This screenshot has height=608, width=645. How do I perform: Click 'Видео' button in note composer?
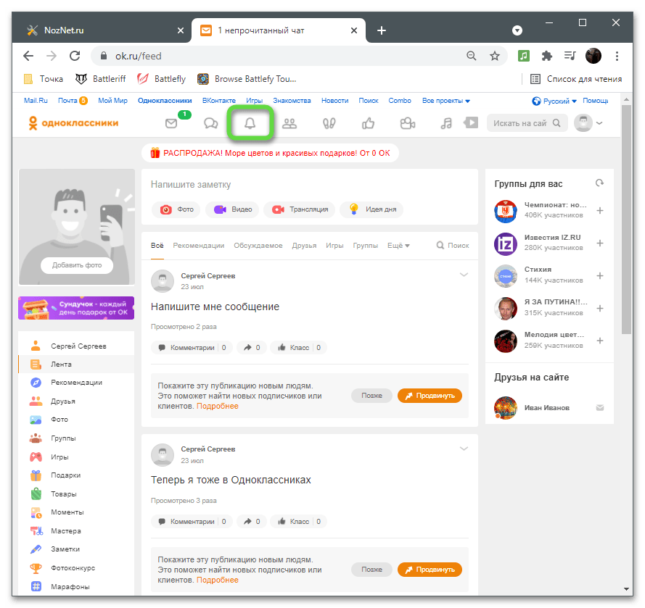pyautogui.click(x=232, y=209)
